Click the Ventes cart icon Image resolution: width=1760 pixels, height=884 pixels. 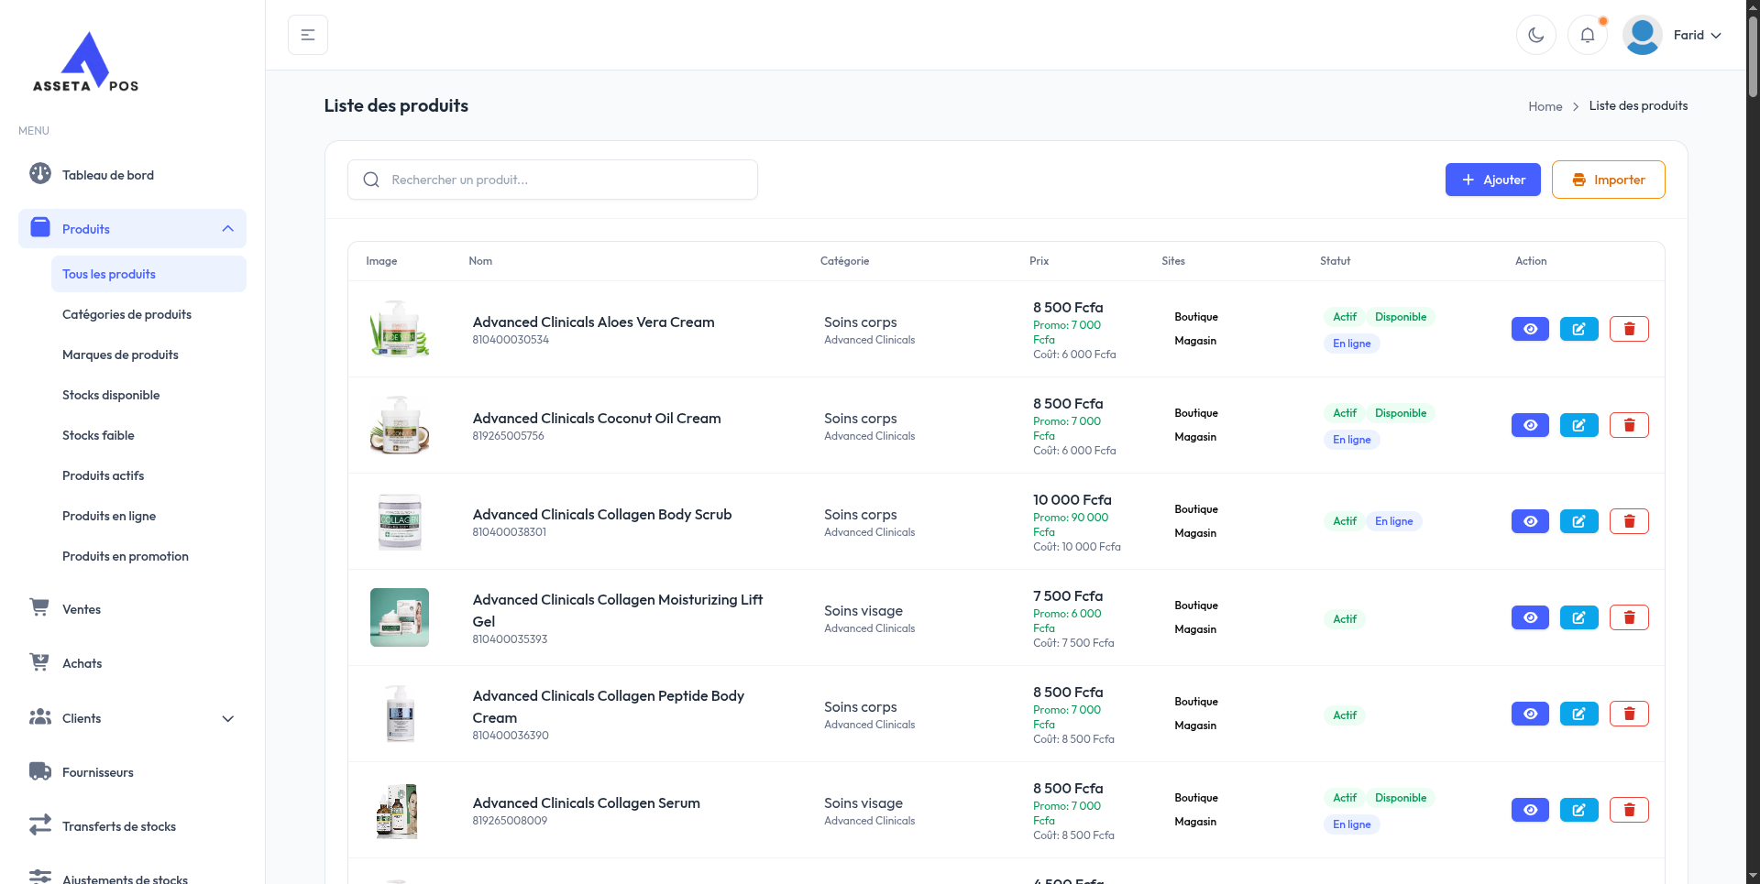pyautogui.click(x=39, y=608)
